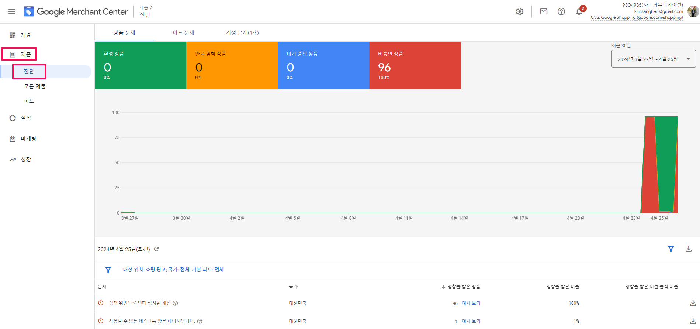Click error icon of 데스크톱 방문 페이지 row

coord(101,321)
